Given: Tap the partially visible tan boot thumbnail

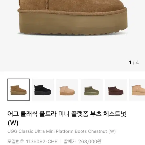Looking at the screenshot, I should click(137, 90).
